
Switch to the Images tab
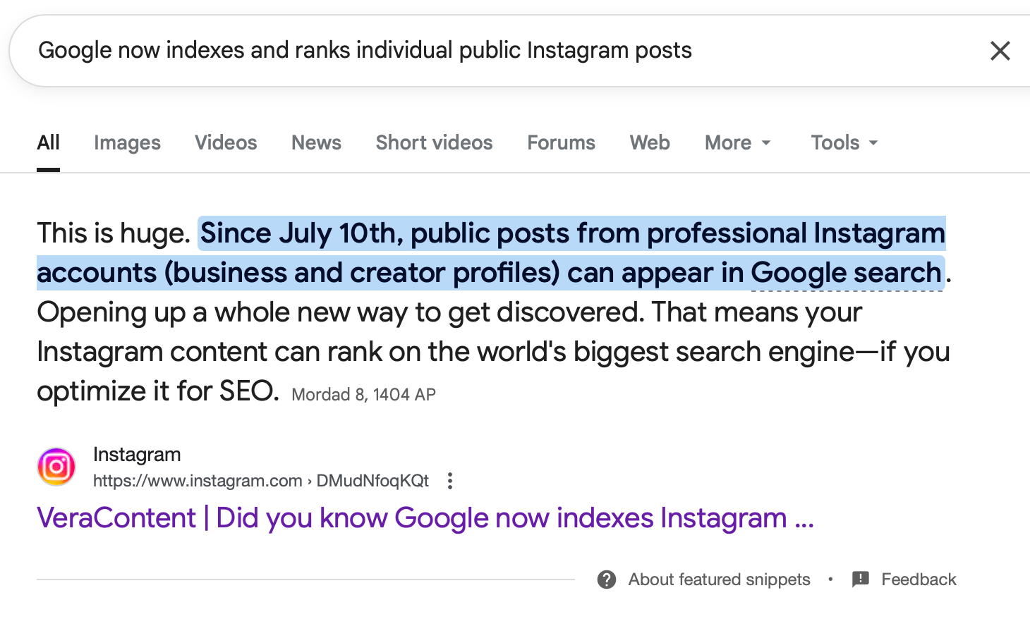pos(127,143)
